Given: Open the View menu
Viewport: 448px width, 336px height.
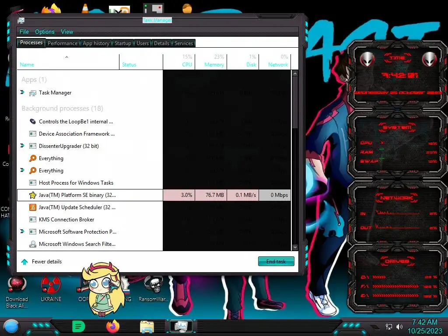Looking at the screenshot, I should (67, 31).
